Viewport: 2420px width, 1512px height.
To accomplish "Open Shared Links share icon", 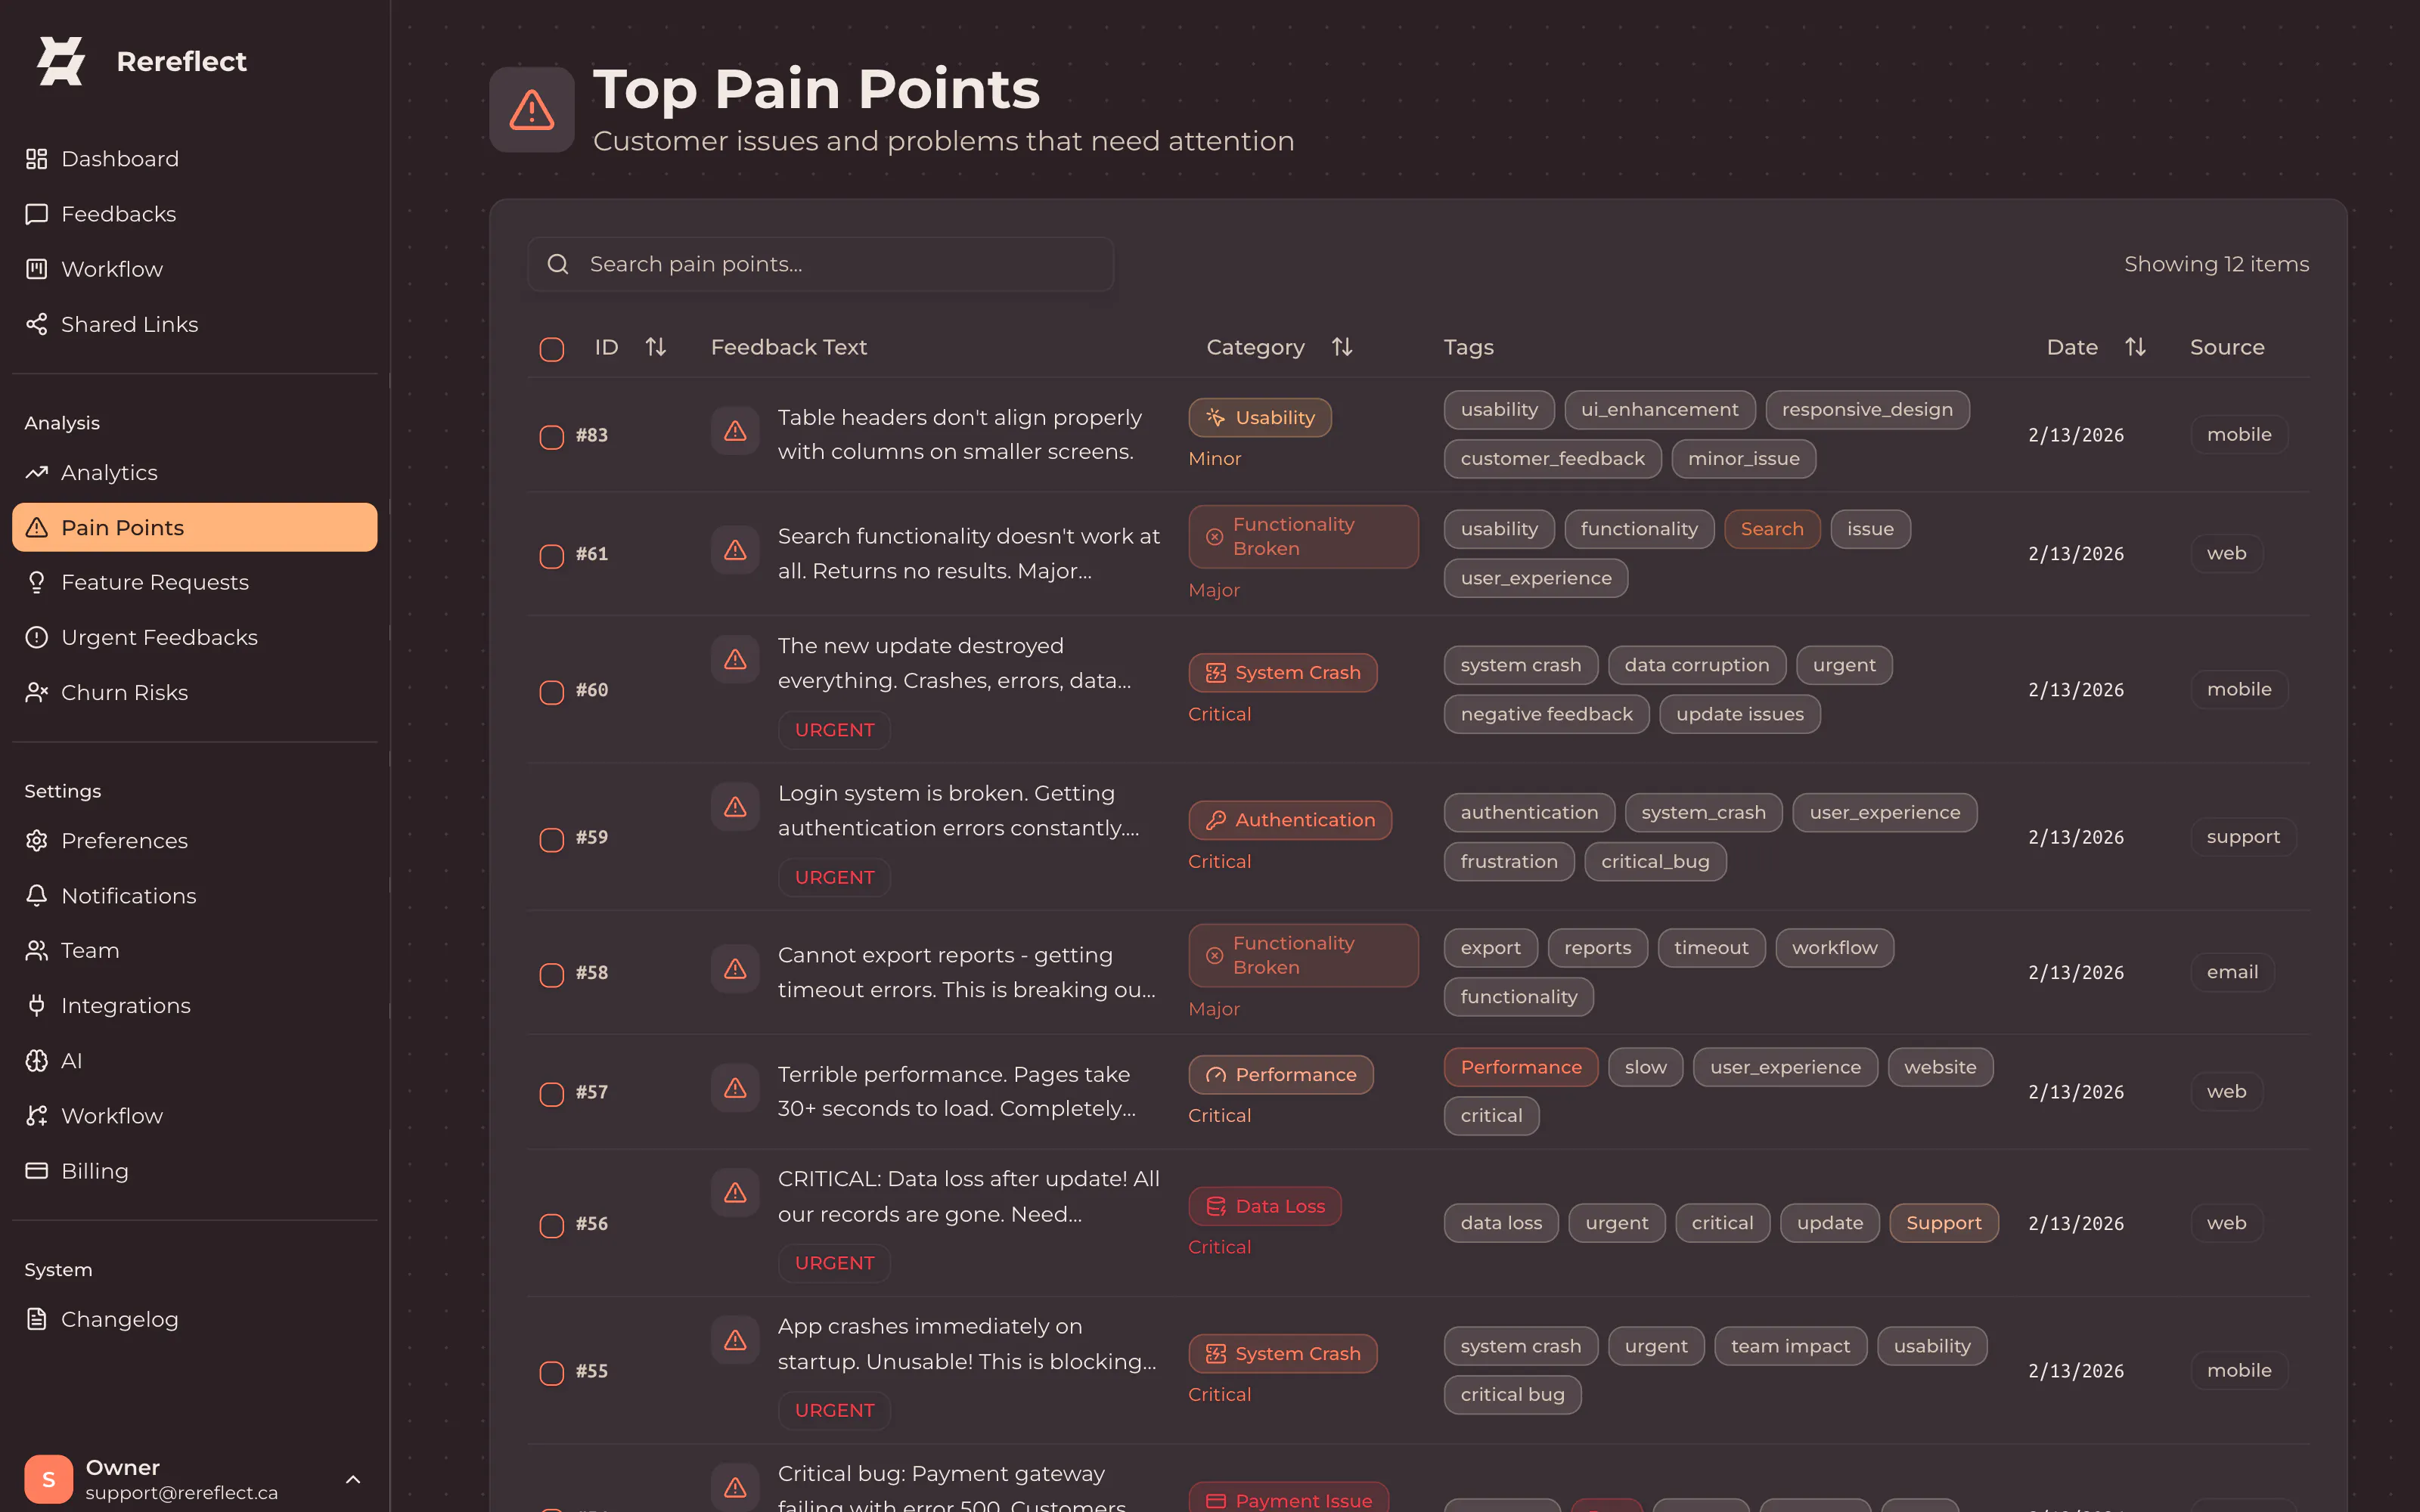I will point(37,324).
